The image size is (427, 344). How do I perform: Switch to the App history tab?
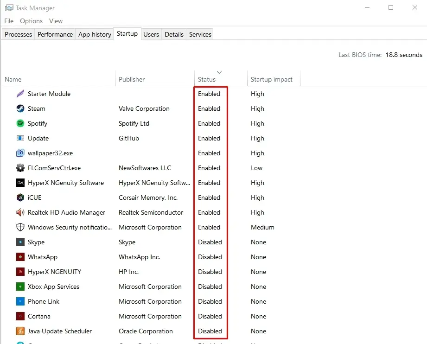pyautogui.click(x=95, y=34)
